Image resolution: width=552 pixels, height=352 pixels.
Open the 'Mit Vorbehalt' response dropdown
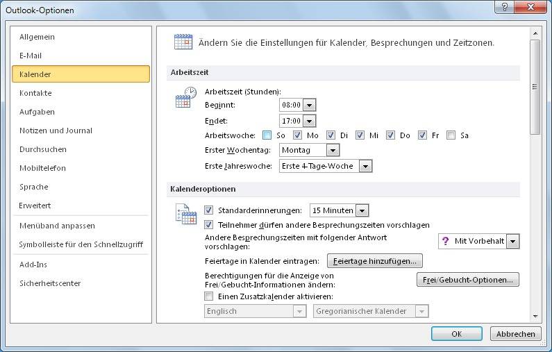point(513,242)
